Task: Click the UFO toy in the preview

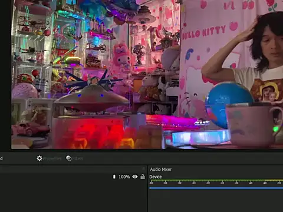Action: tap(92, 98)
